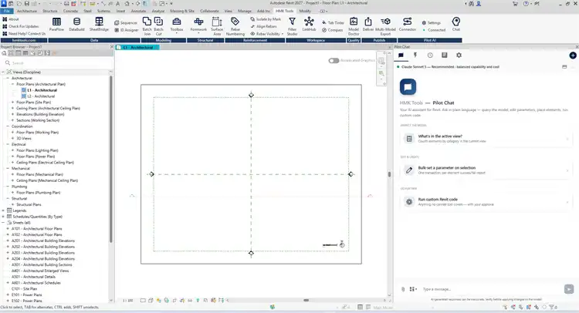This screenshot has width=579, height=313.
Task: Choose "Bulk-set a parameter on selection" suggestion
Action: coord(486,170)
